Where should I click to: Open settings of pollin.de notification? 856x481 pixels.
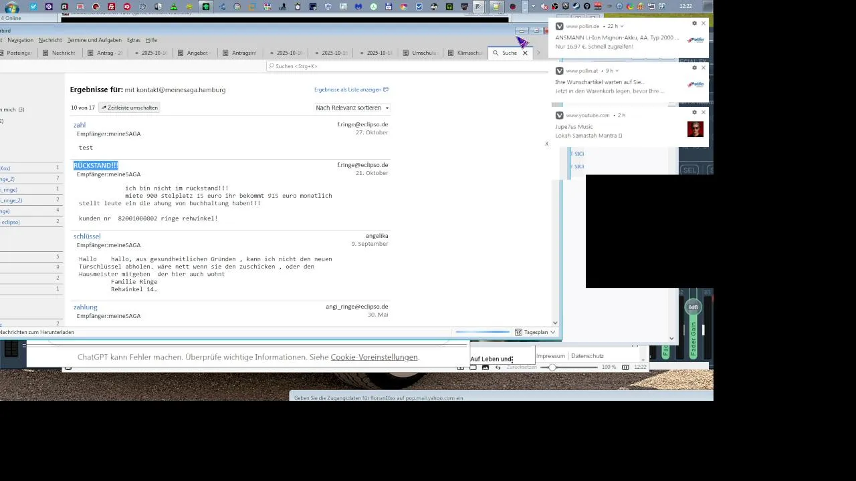tap(694, 23)
